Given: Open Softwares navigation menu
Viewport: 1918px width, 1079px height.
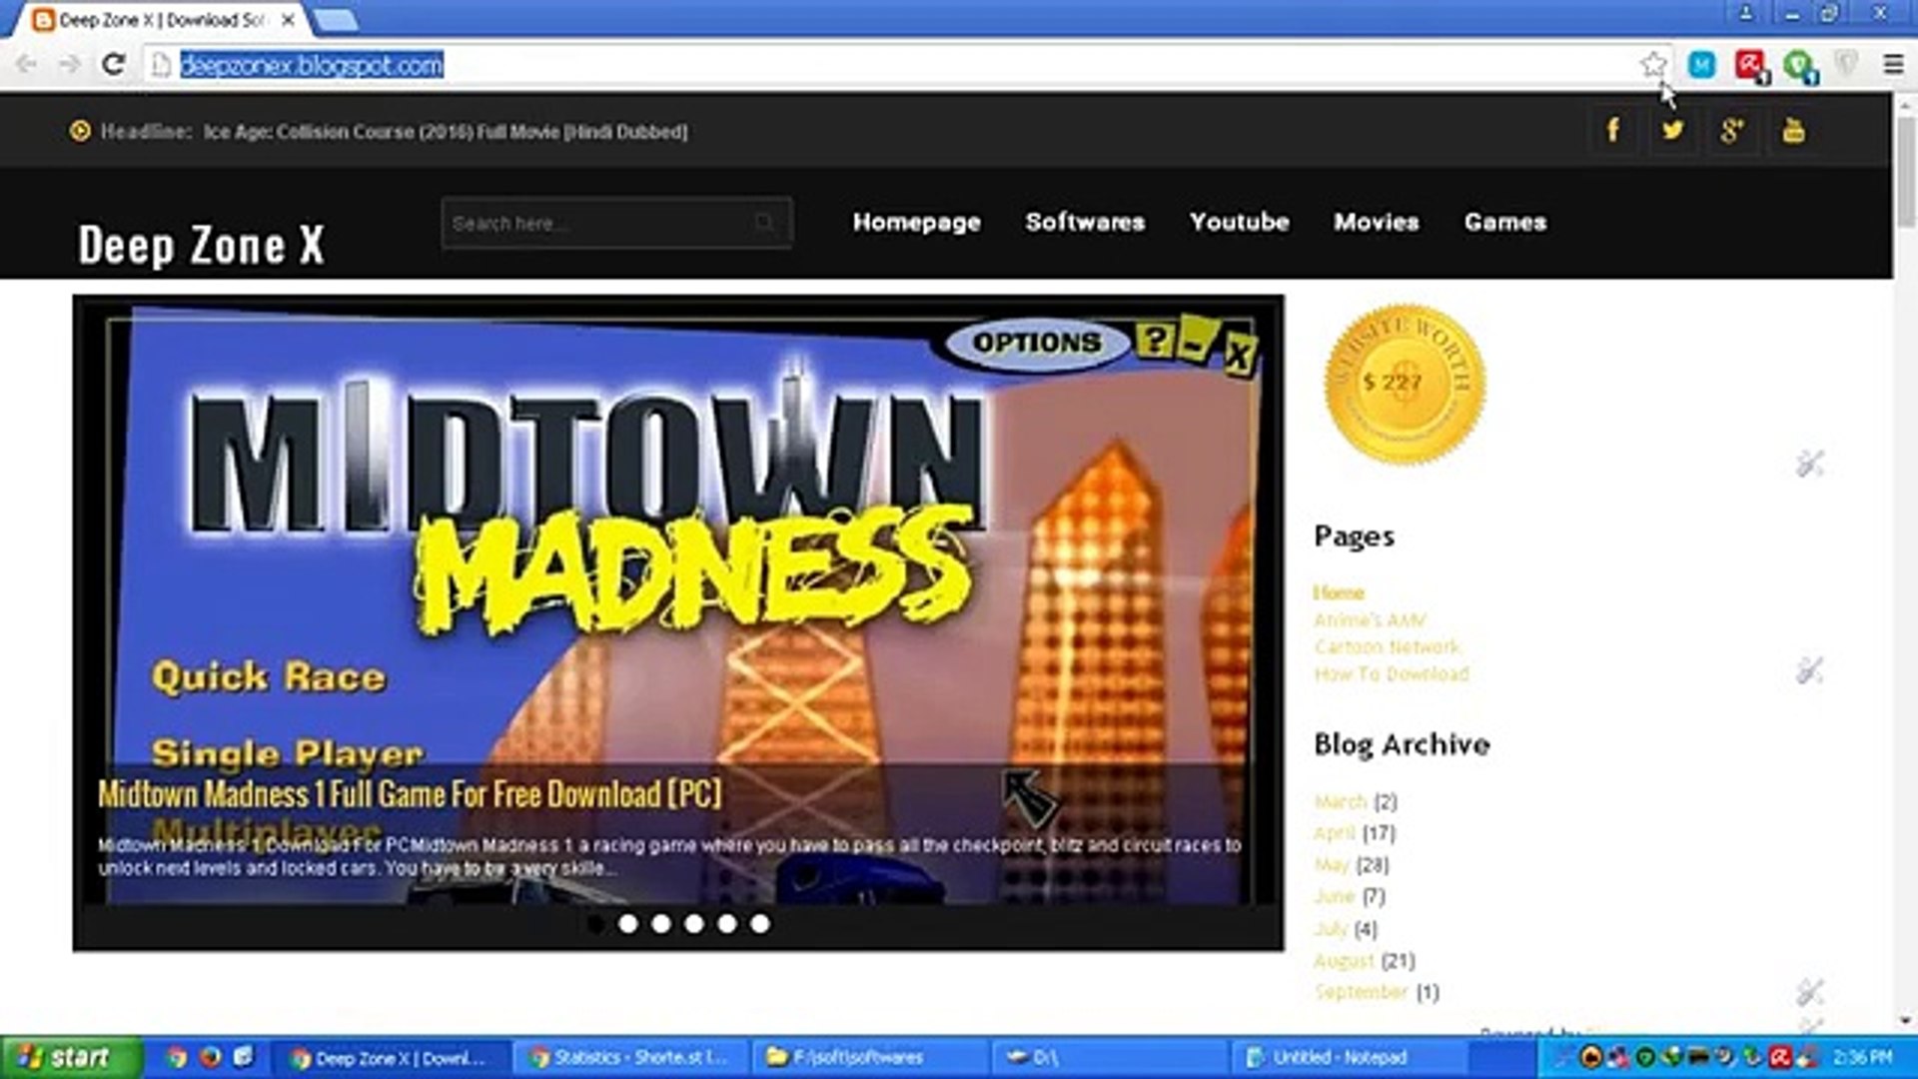Looking at the screenshot, I should click(x=1085, y=222).
